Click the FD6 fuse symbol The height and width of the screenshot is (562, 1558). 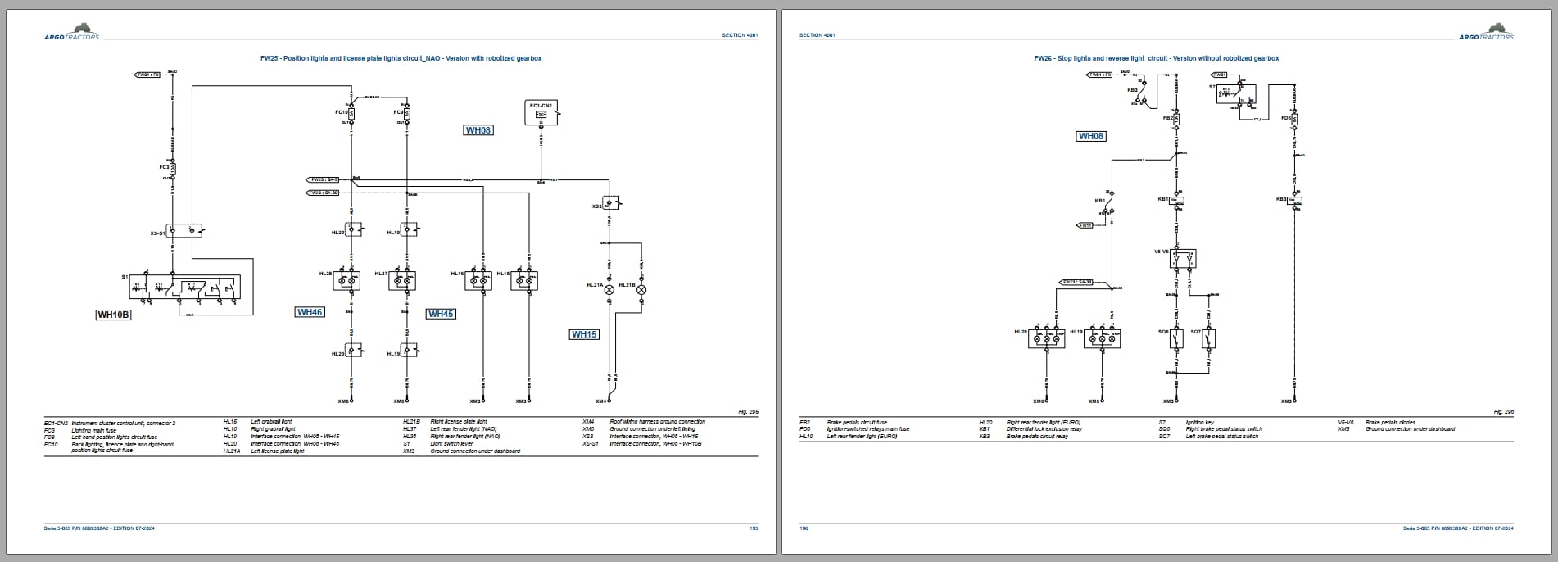coord(1295,118)
